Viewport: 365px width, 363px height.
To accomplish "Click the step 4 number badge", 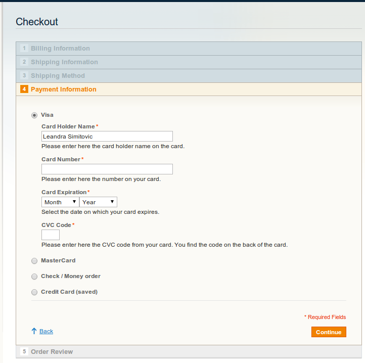I will 24,89.
